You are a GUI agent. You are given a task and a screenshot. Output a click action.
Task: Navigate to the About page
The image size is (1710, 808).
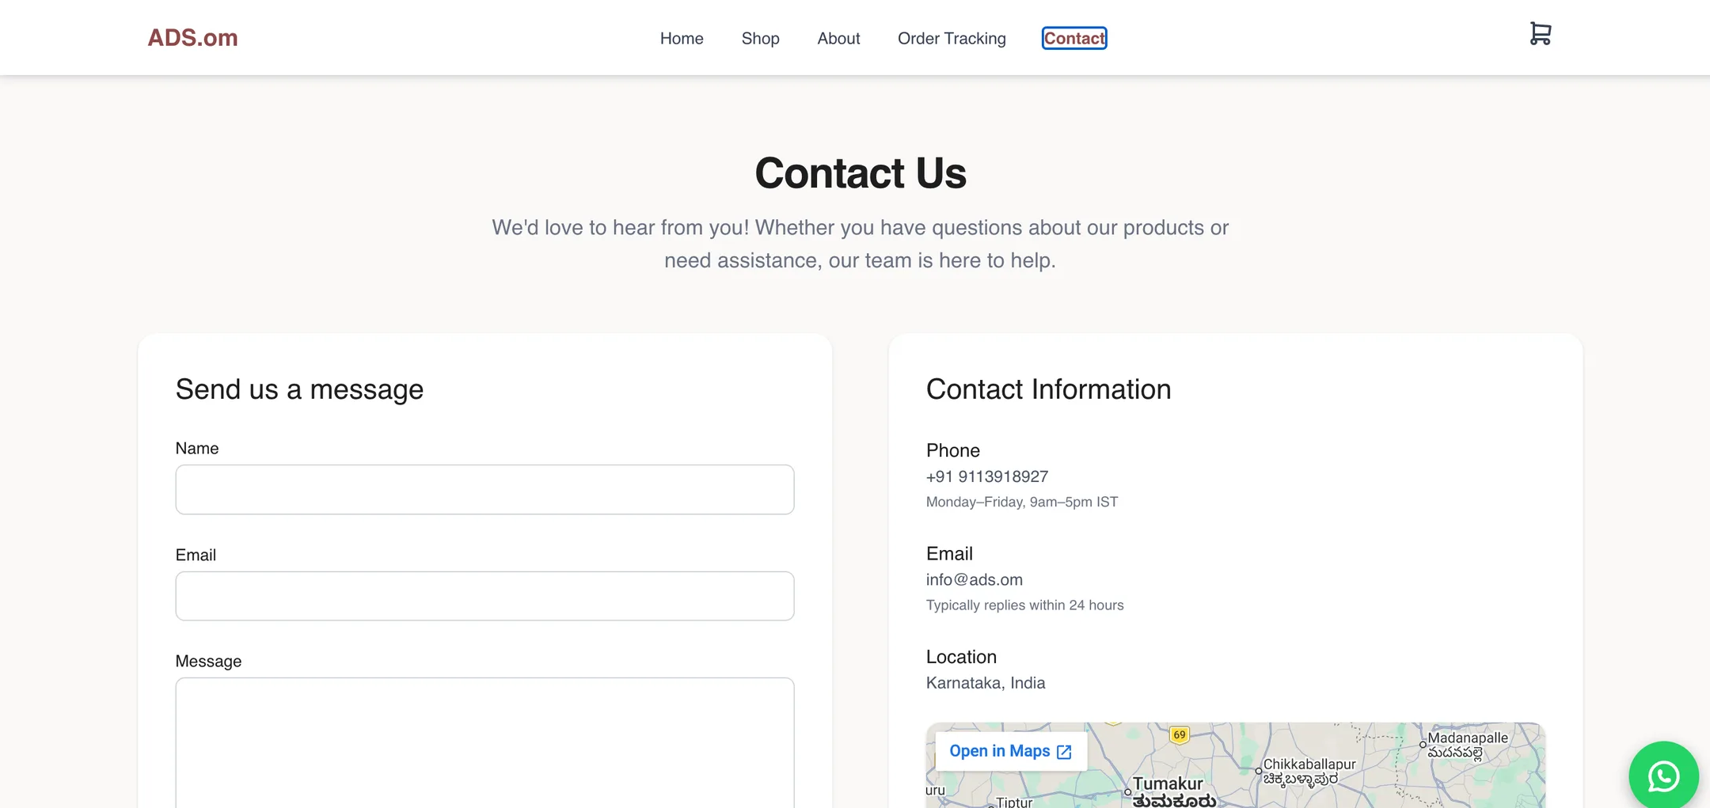838,38
